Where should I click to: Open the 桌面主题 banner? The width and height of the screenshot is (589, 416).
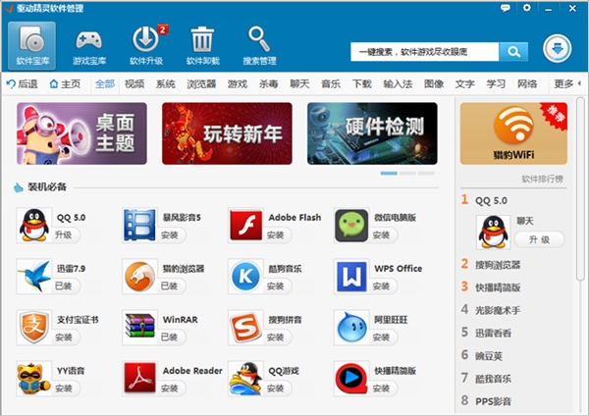(81, 133)
